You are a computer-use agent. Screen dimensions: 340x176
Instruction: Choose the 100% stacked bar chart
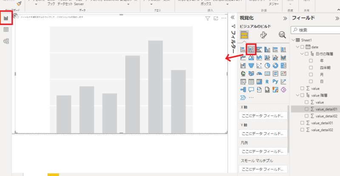click(275, 50)
